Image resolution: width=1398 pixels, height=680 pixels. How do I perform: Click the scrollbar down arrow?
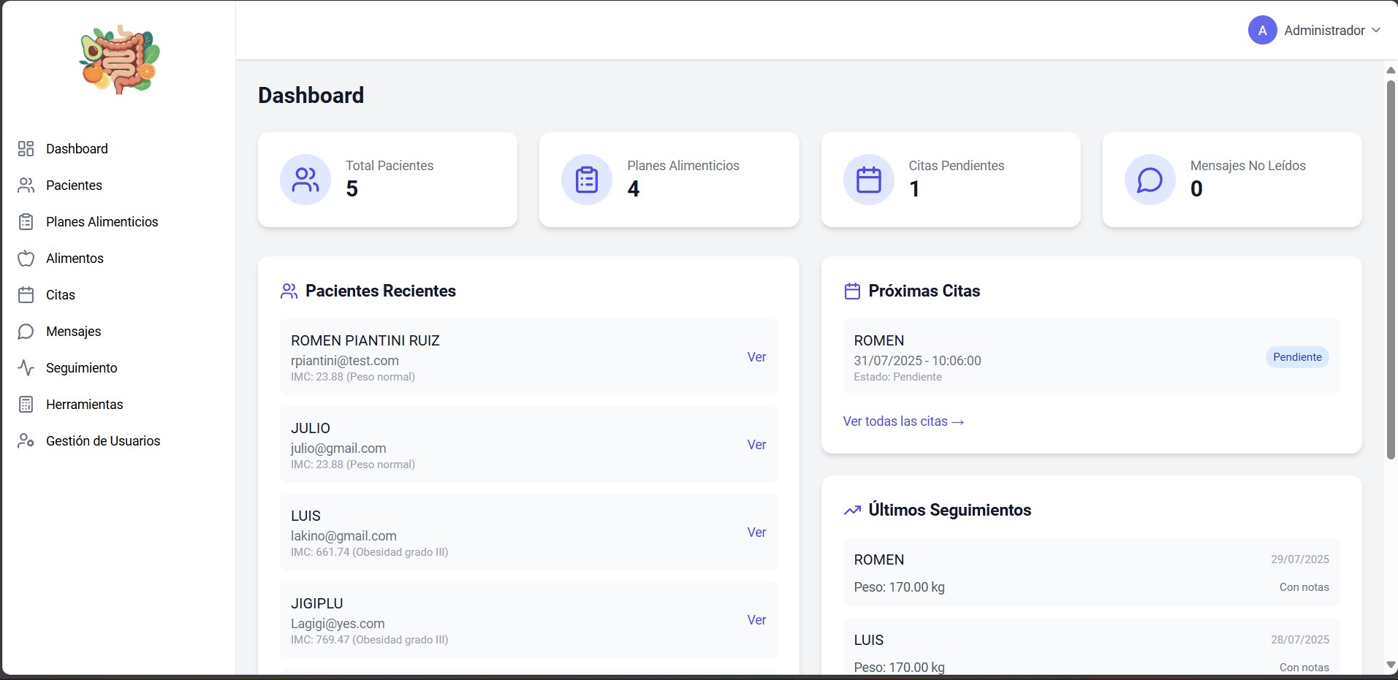(1391, 665)
